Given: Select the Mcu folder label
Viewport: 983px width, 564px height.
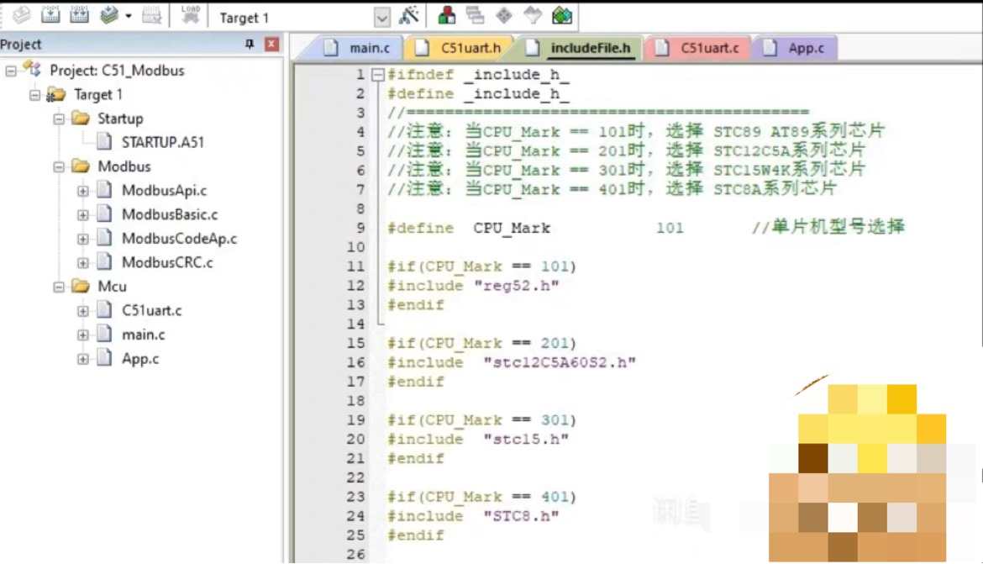Looking at the screenshot, I should pos(112,286).
